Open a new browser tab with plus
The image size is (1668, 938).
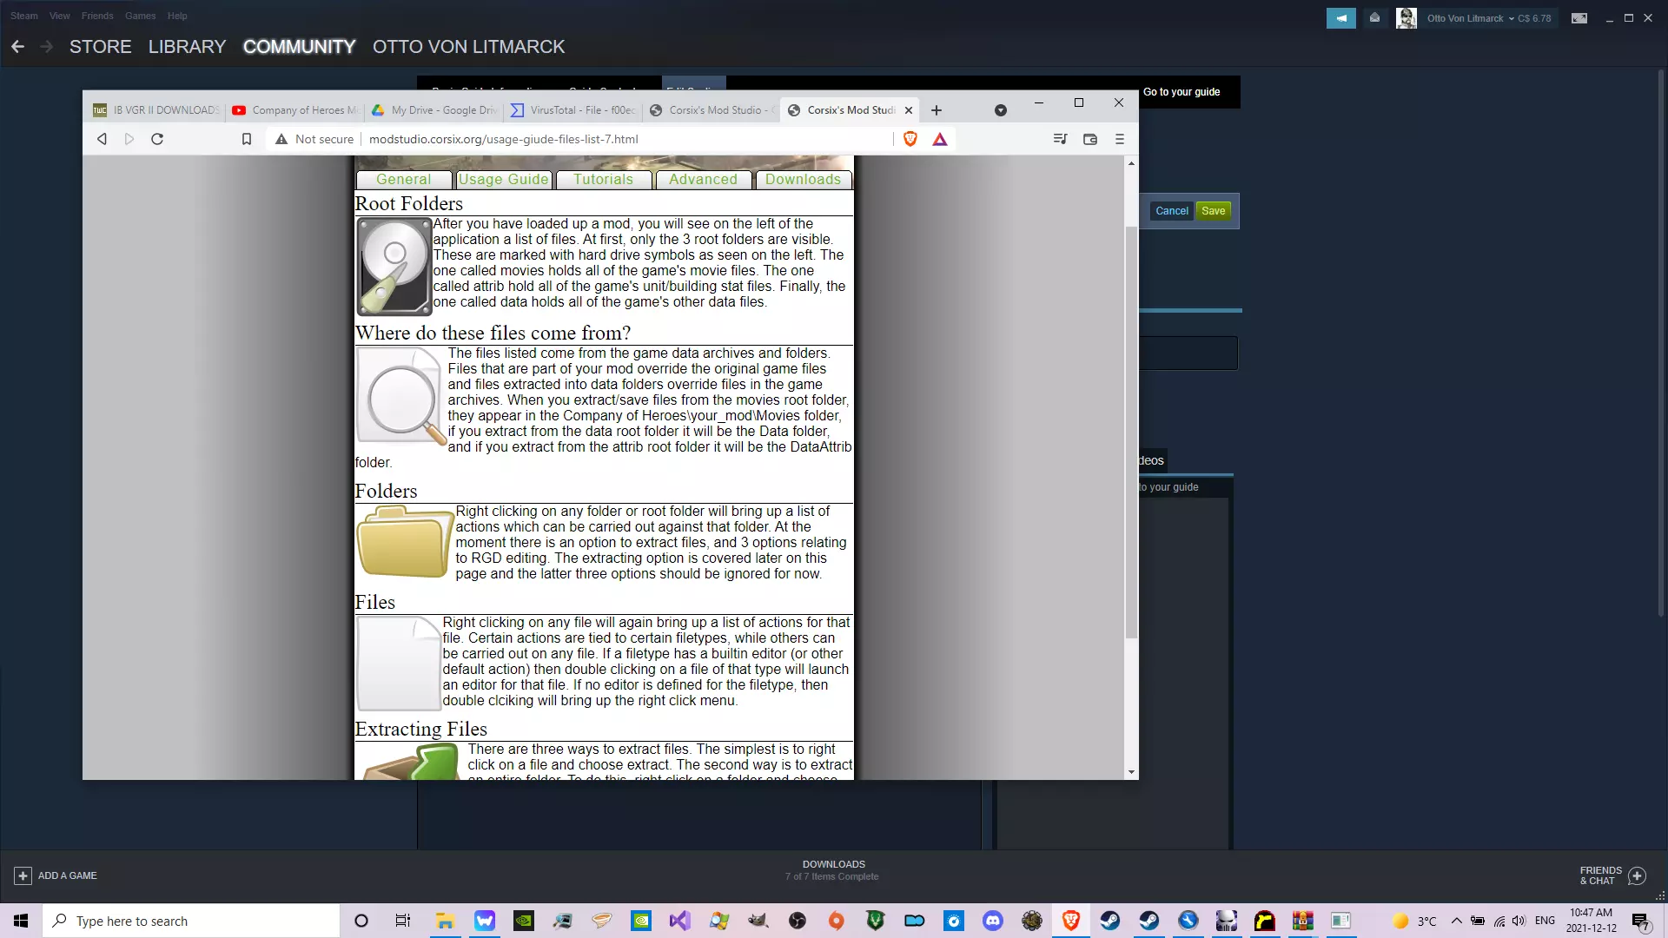coord(936,110)
